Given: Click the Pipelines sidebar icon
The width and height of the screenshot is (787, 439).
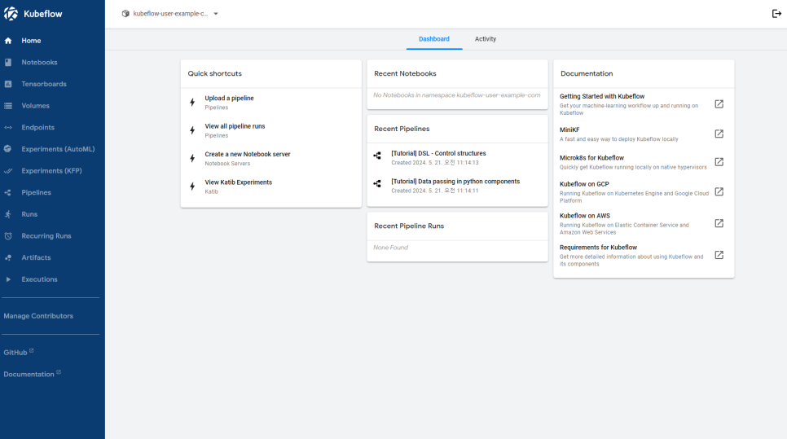Looking at the screenshot, I should (x=8, y=193).
